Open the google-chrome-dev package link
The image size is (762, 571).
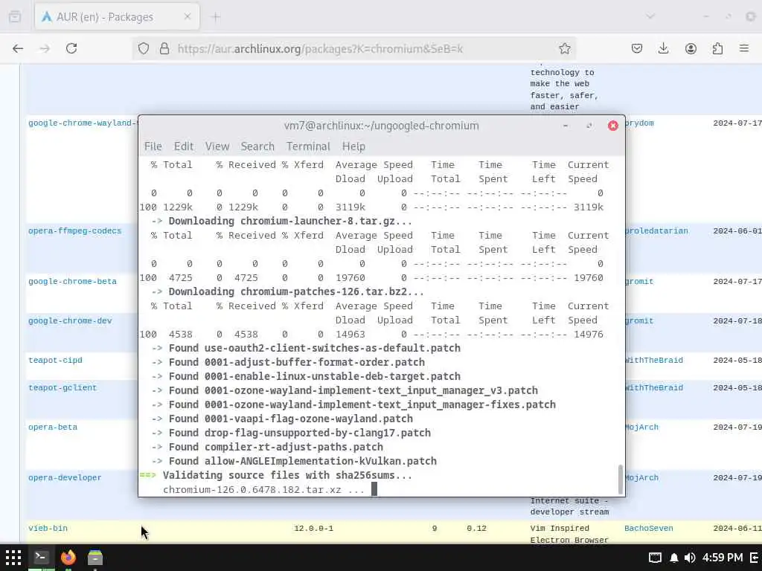[70, 321]
